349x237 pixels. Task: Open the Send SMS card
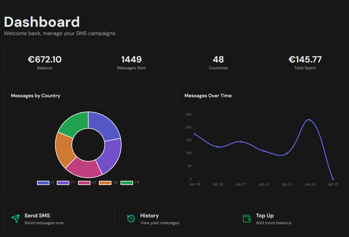coord(59,219)
